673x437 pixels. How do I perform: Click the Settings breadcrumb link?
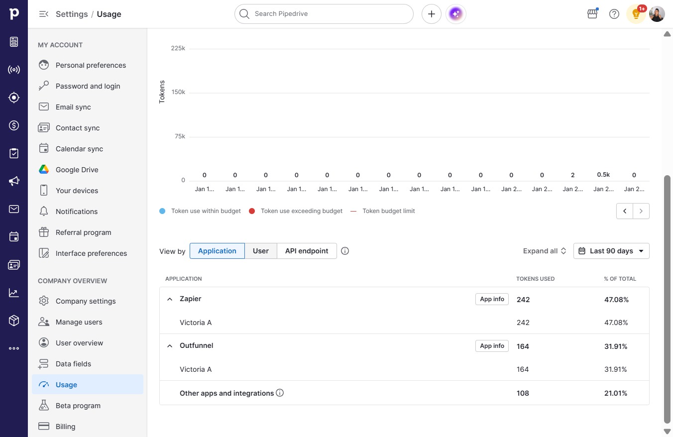coord(72,14)
